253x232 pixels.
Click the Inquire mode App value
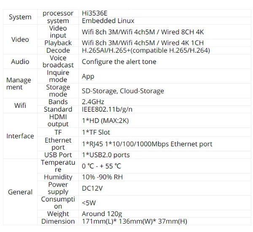pos(88,76)
